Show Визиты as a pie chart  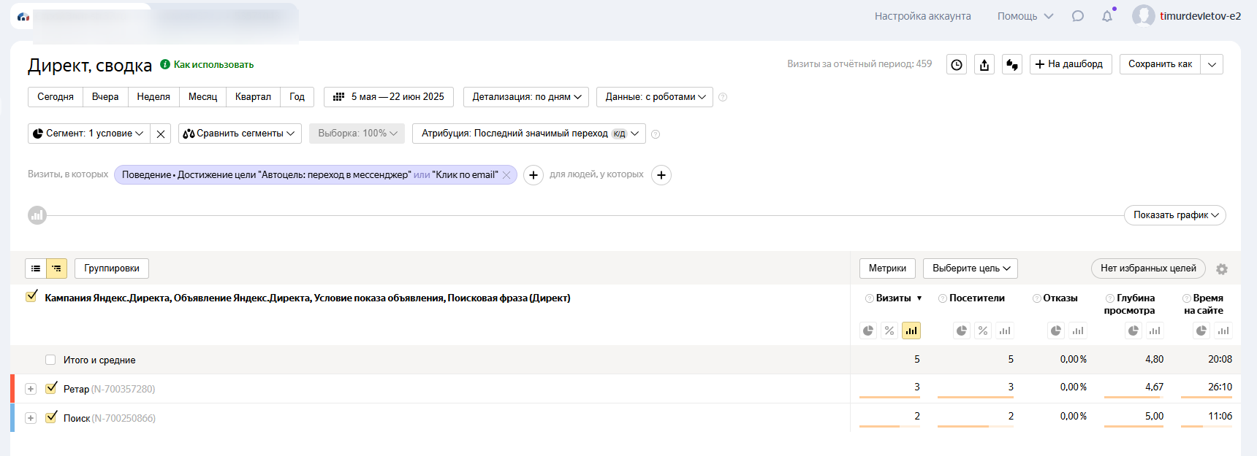coord(868,331)
